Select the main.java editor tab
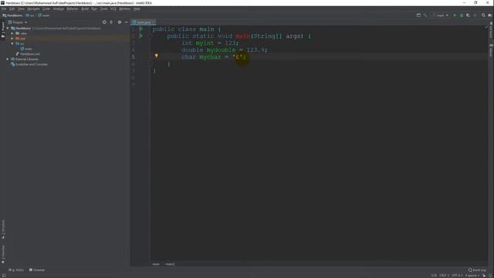This screenshot has width=494, height=278. coord(144,22)
